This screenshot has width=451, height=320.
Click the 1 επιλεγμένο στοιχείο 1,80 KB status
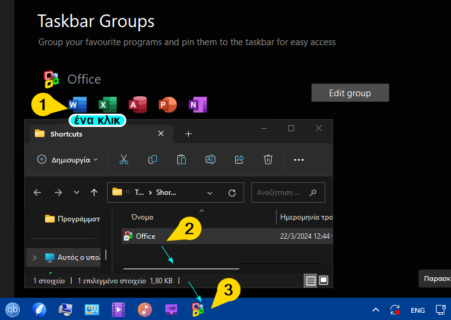click(x=125, y=280)
